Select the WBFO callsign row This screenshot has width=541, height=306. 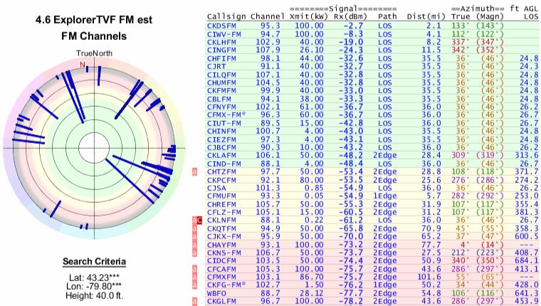click(x=218, y=293)
